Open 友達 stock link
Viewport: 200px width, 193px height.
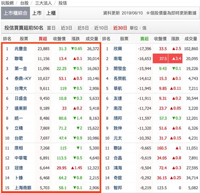pos(118,98)
